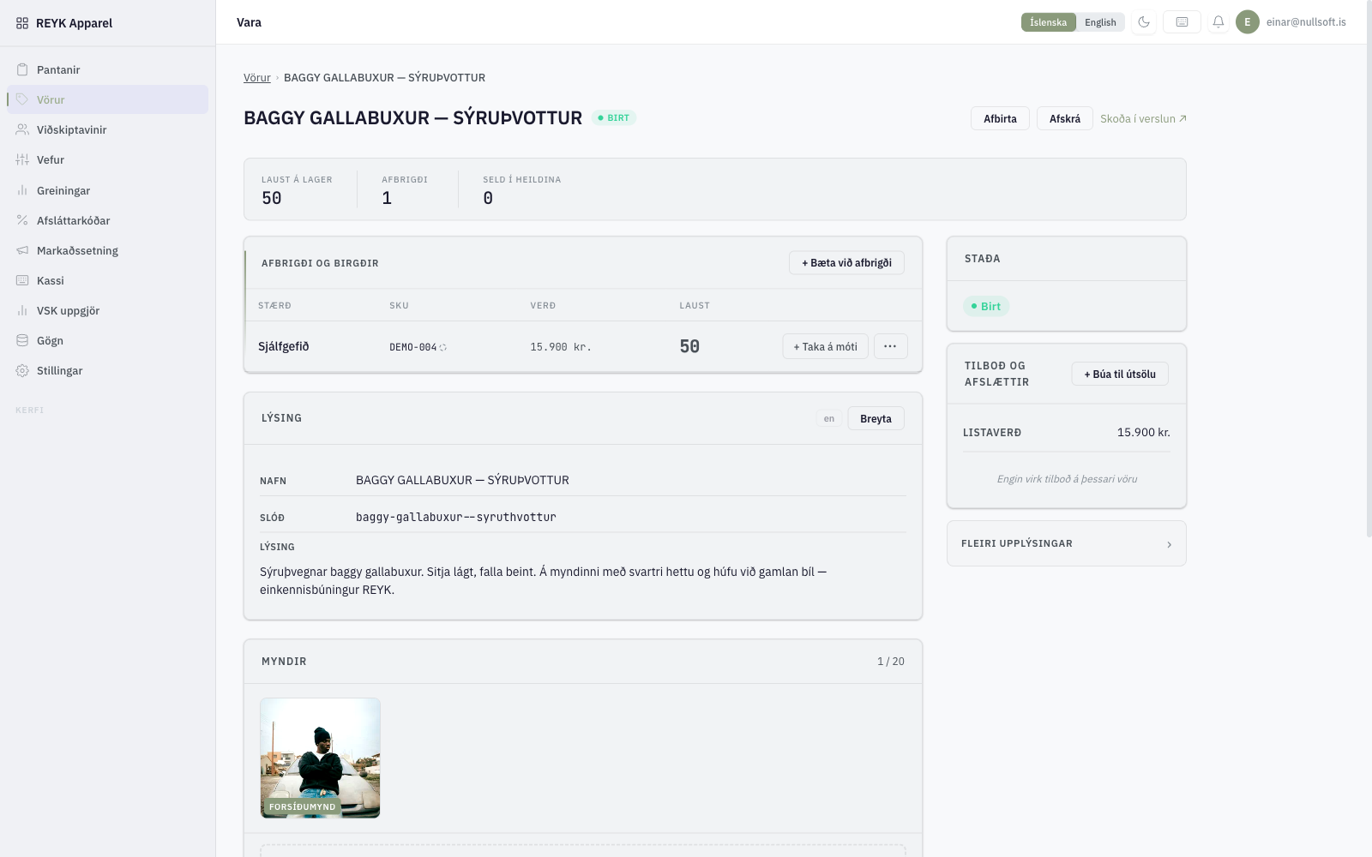
Task: Click the Vörur breadcrumb link
Action: click(x=257, y=77)
